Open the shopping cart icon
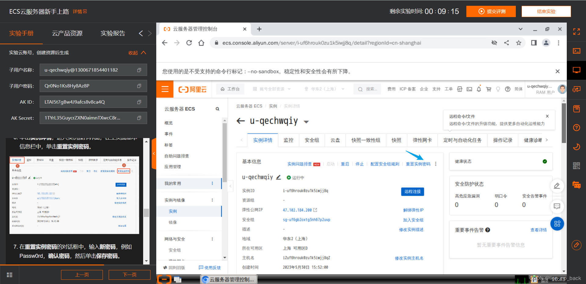The height and width of the screenshot is (284, 586). (488, 89)
